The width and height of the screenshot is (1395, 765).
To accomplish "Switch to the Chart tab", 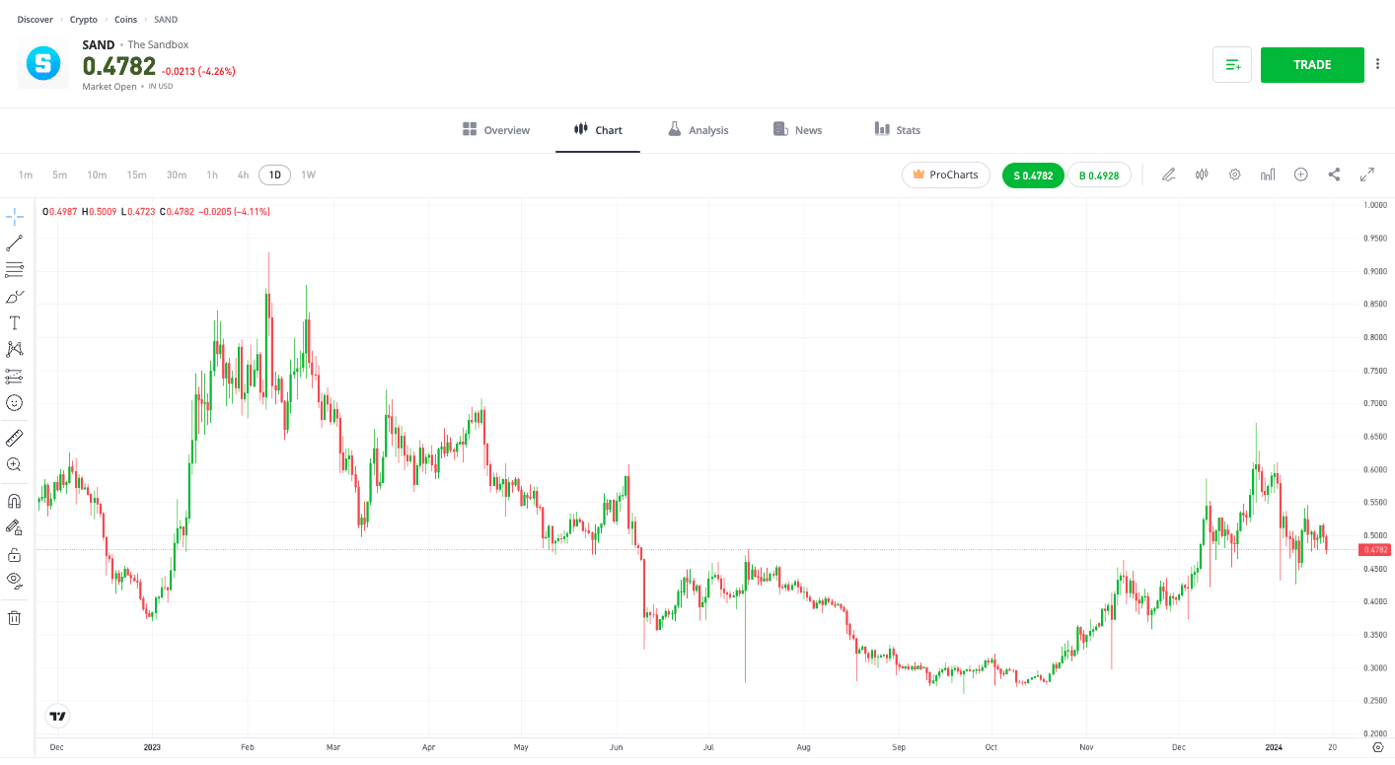I will click(x=598, y=130).
